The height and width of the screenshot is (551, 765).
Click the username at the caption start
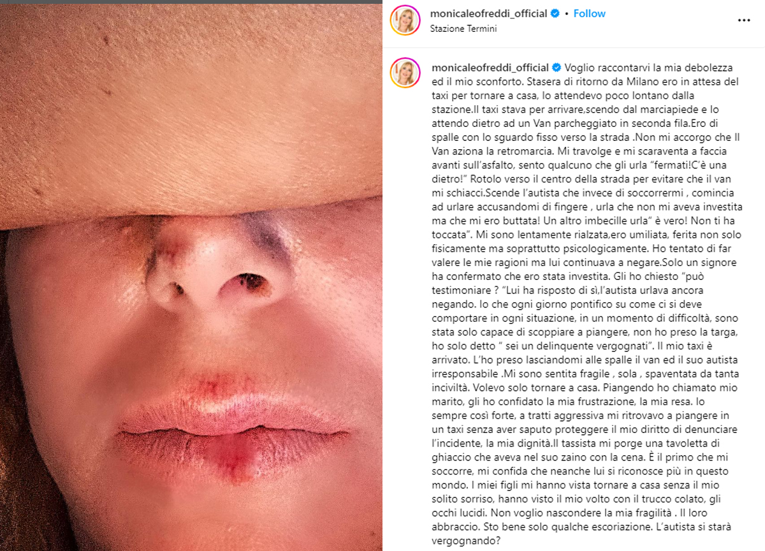(x=490, y=68)
